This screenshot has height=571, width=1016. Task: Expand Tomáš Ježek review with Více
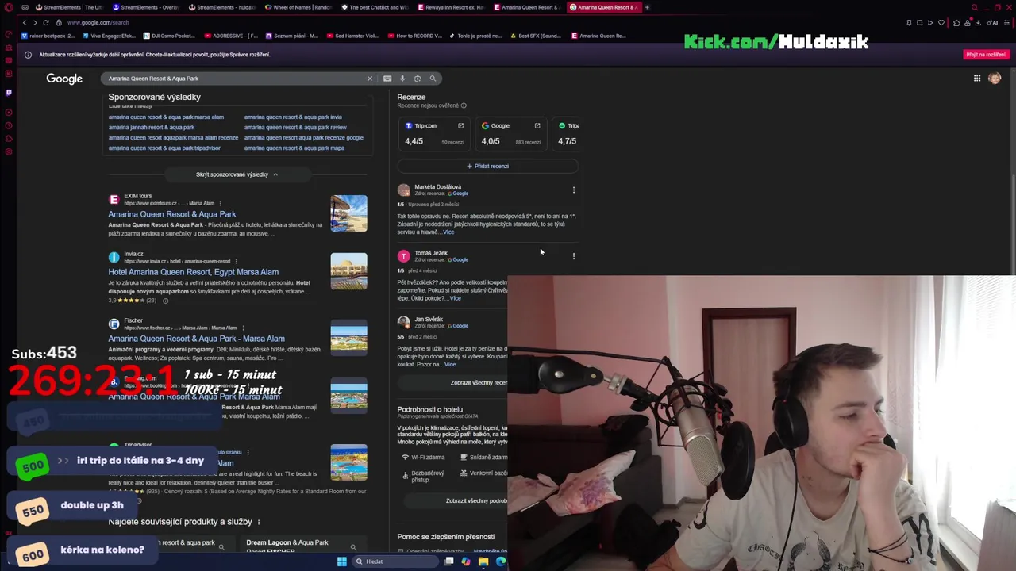pos(455,298)
